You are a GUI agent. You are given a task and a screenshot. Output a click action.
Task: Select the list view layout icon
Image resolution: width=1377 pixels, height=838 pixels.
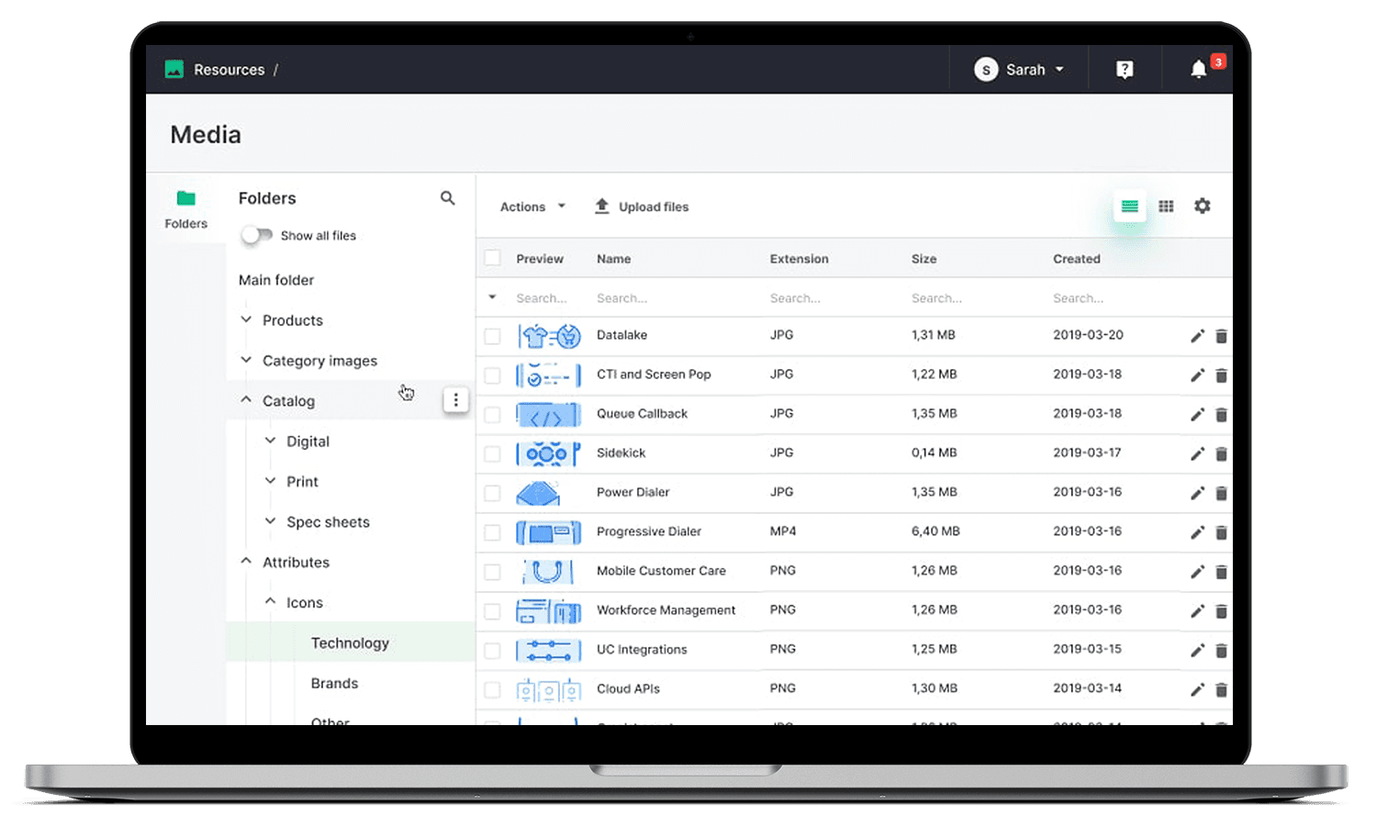[1129, 207]
